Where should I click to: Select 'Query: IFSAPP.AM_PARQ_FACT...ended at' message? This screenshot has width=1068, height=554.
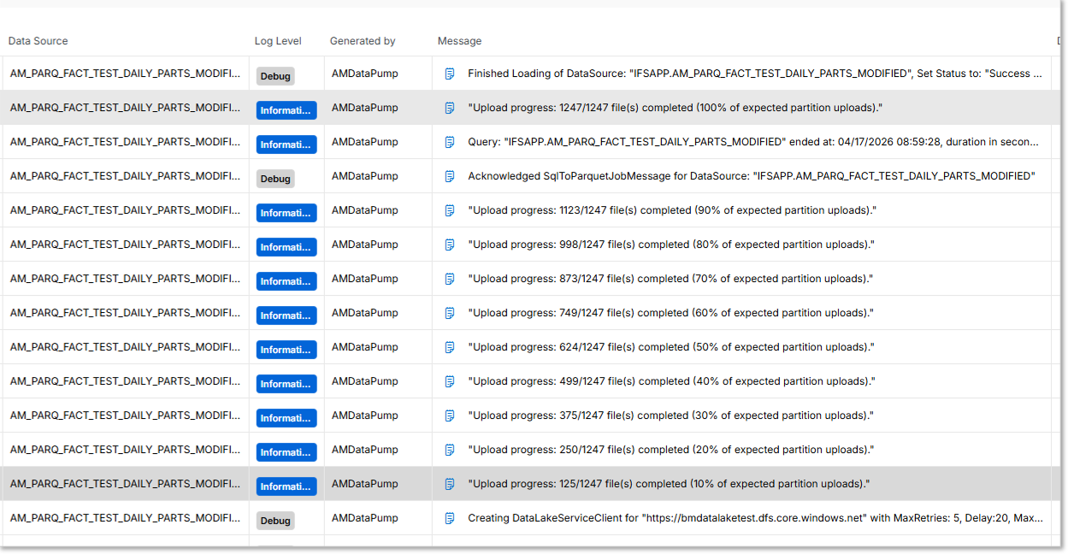753,142
